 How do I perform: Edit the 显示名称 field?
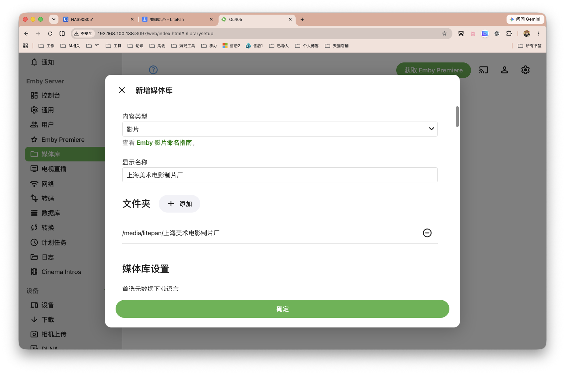click(x=280, y=175)
